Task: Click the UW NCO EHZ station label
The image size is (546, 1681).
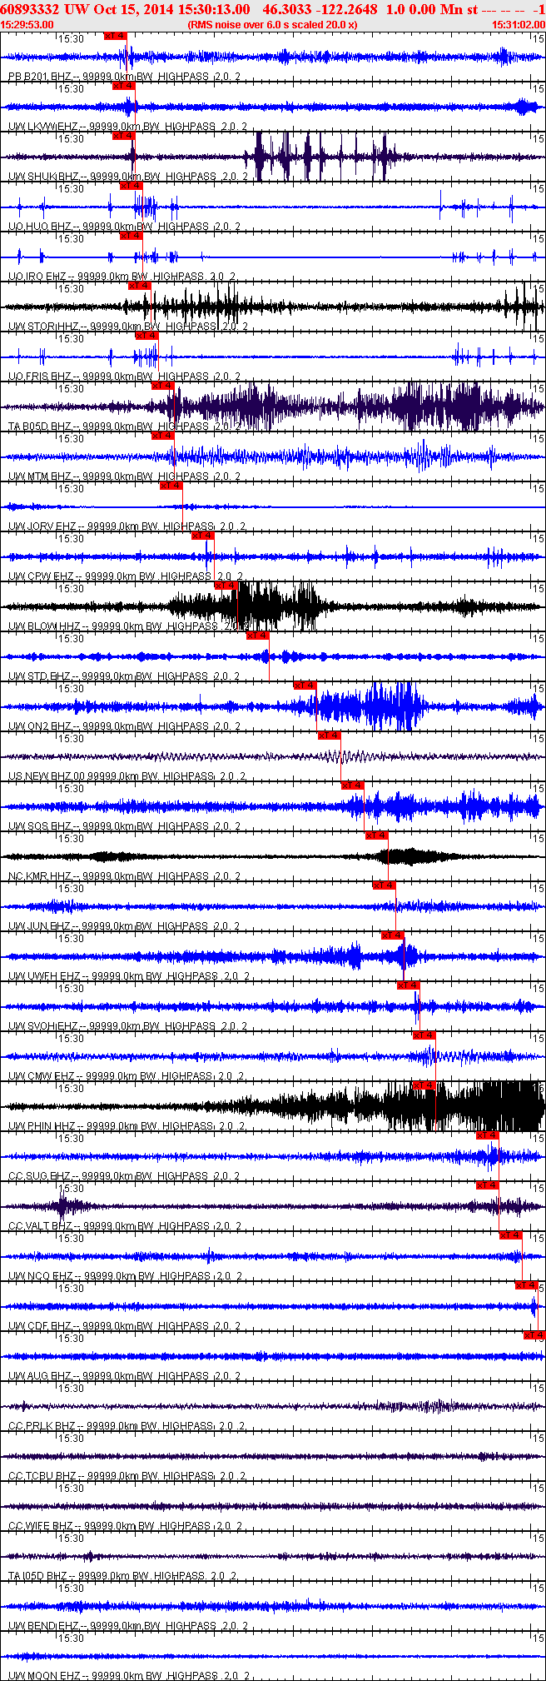Action: [x=40, y=1276]
